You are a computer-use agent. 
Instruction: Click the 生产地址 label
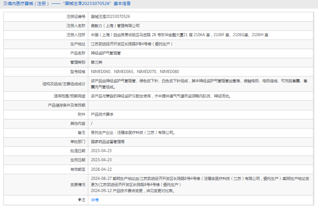click(78, 44)
